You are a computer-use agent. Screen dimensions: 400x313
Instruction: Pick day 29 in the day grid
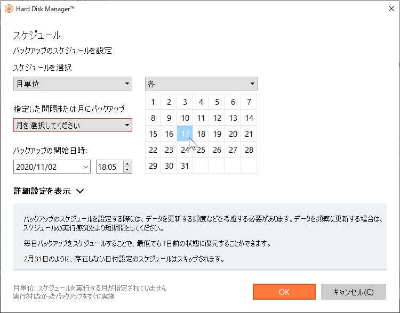[x=153, y=166]
